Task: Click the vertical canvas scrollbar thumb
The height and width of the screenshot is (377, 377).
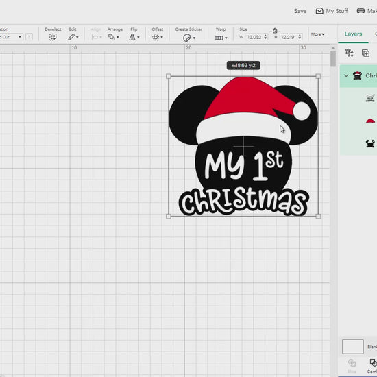Action: [x=332, y=59]
